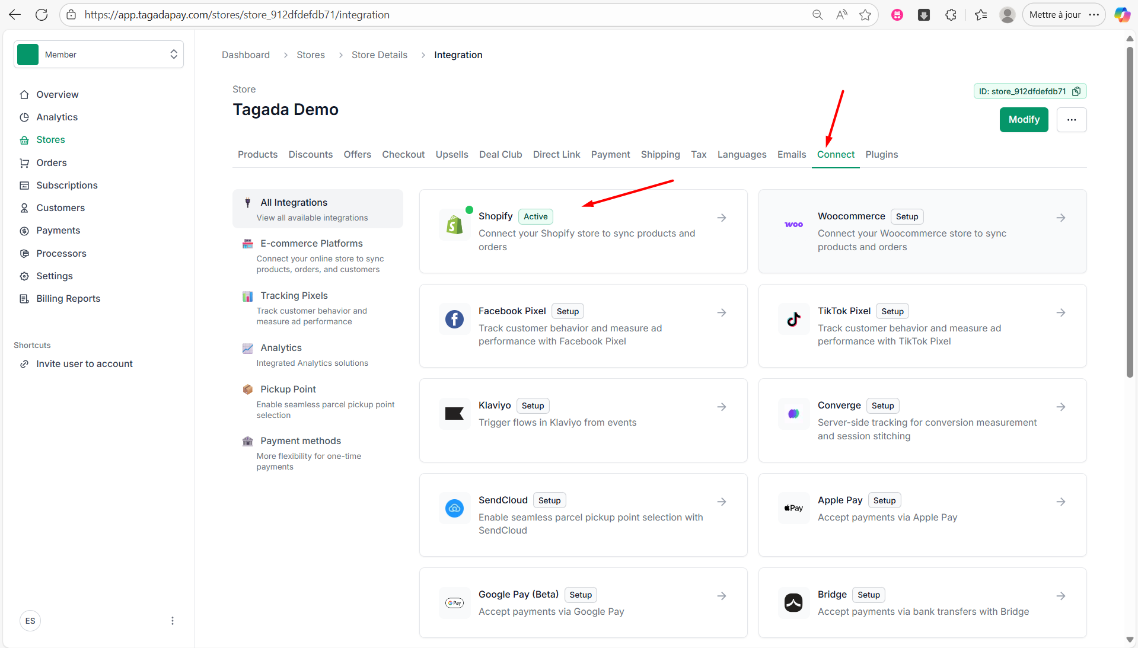The width and height of the screenshot is (1138, 648).
Task: Open Processors from the sidebar
Action: point(61,253)
